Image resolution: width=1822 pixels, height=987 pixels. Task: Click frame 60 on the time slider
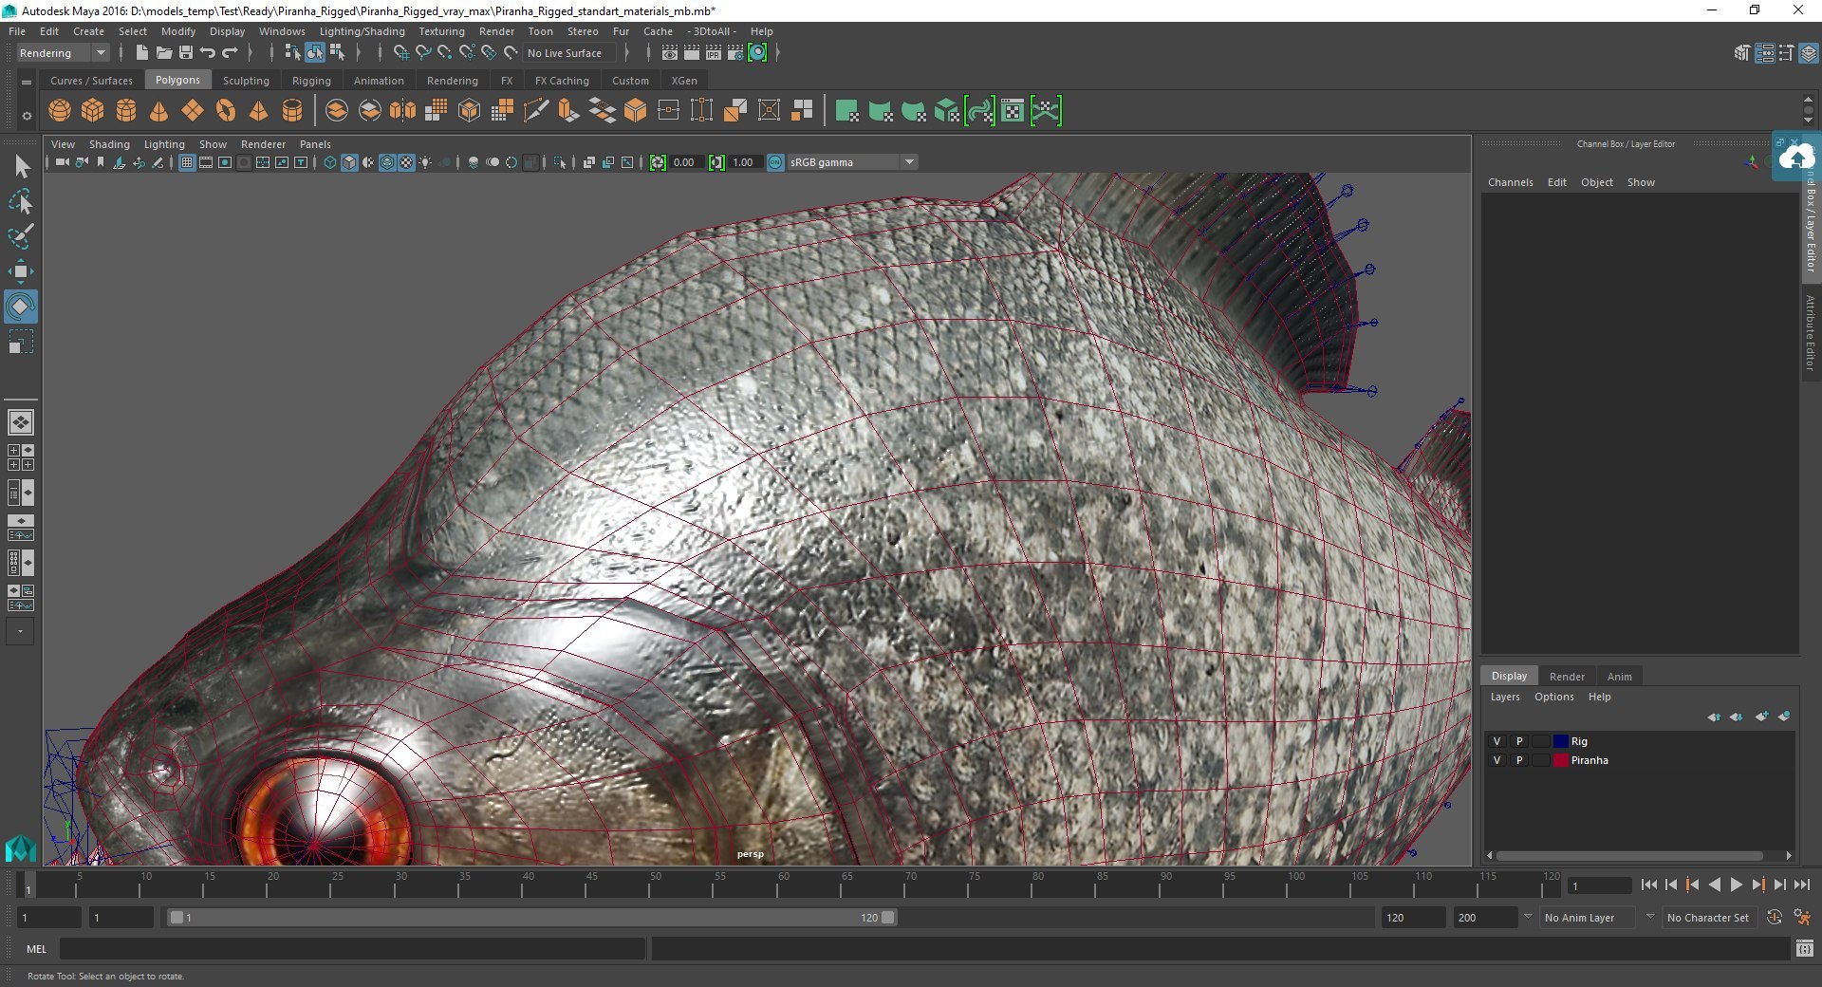[783, 886]
